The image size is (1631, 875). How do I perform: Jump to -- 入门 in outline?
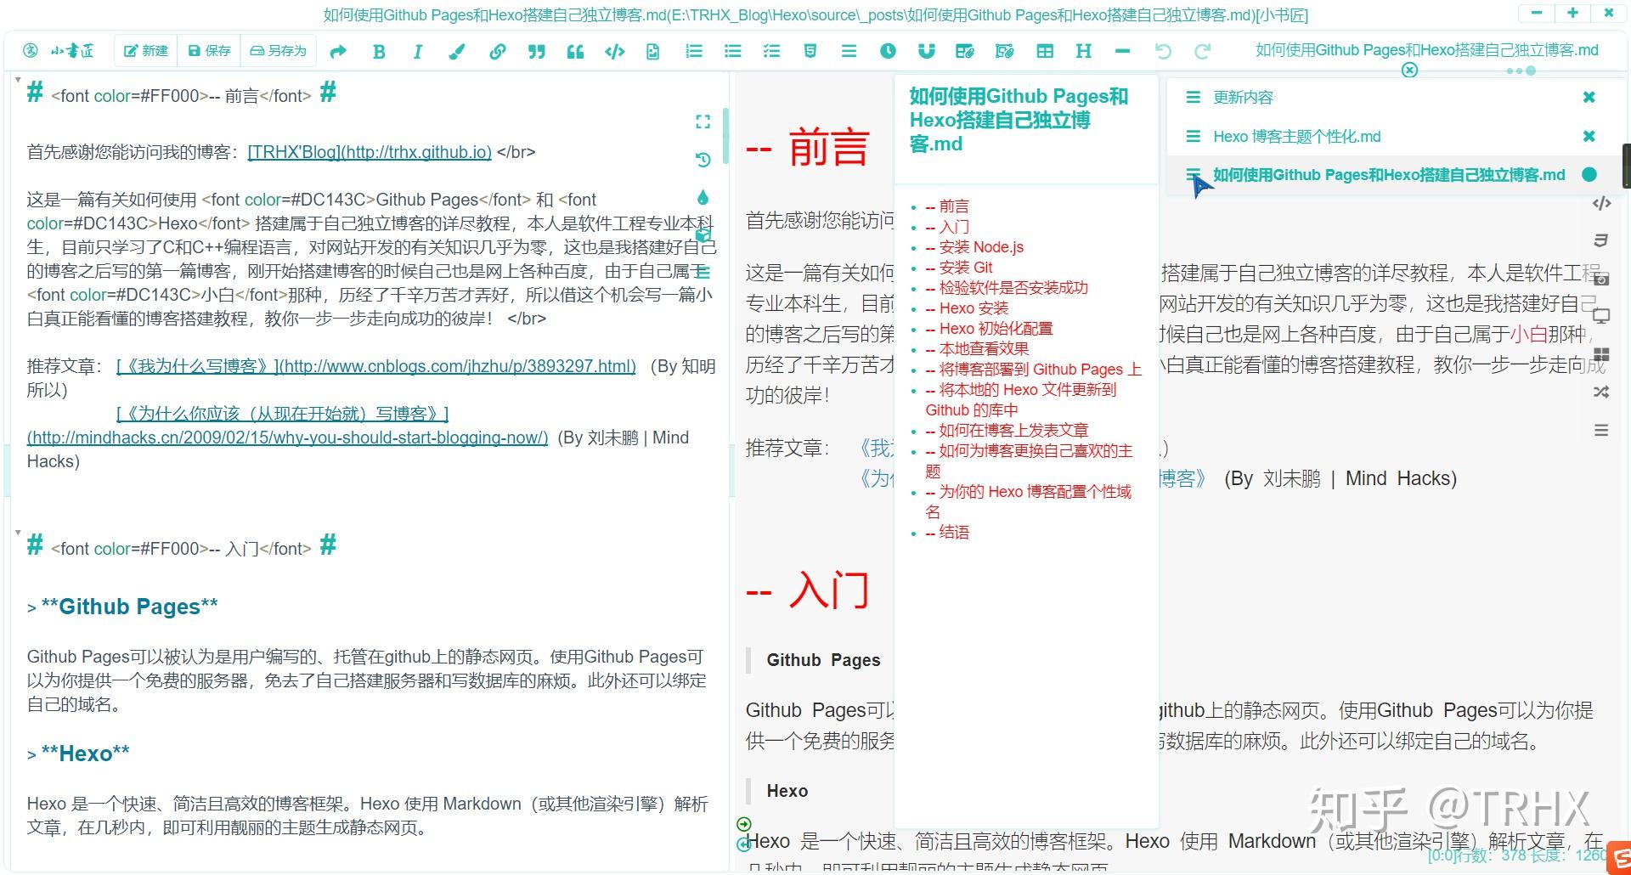pyautogui.click(x=946, y=227)
